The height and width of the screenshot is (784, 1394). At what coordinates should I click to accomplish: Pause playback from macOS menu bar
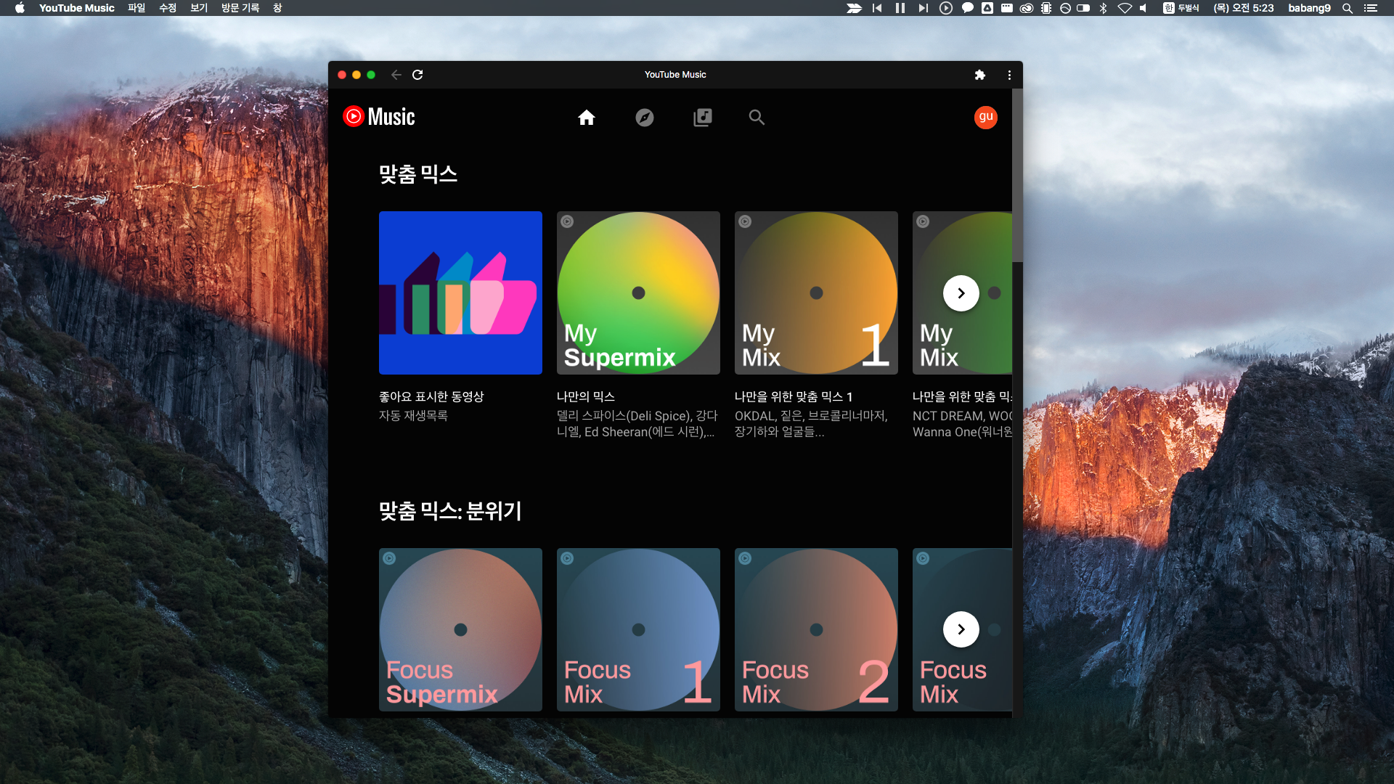(900, 8)
